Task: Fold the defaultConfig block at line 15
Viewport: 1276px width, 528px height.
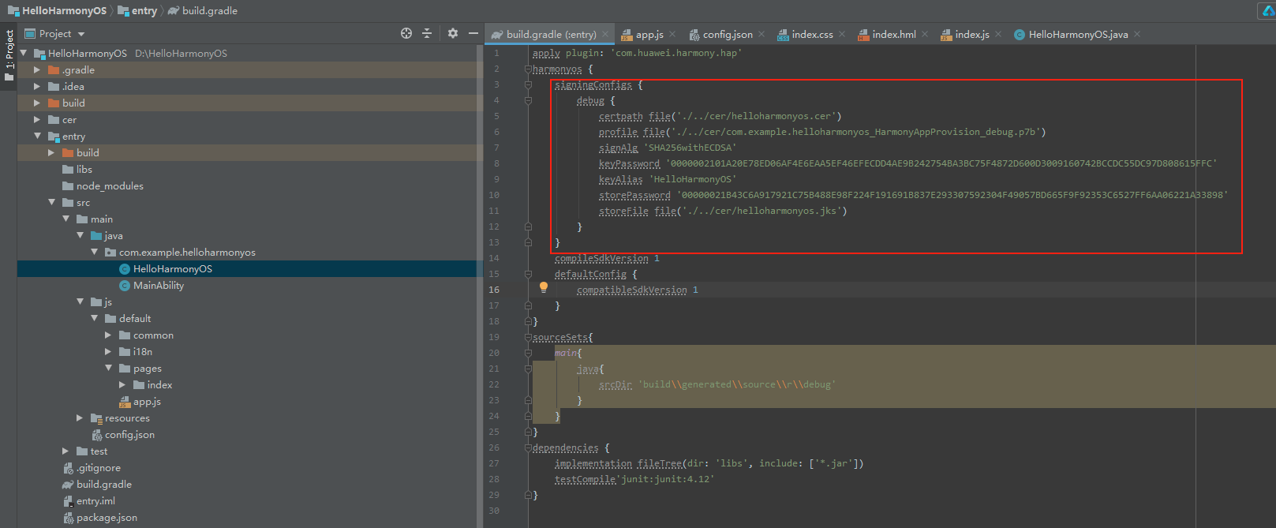Action: pos(528,274)
